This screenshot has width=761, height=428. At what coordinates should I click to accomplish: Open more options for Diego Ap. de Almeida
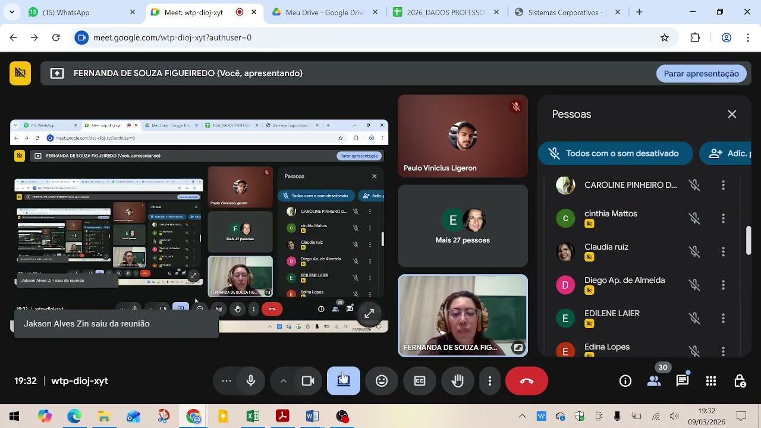pyautogui.click(x=723, y=285)
